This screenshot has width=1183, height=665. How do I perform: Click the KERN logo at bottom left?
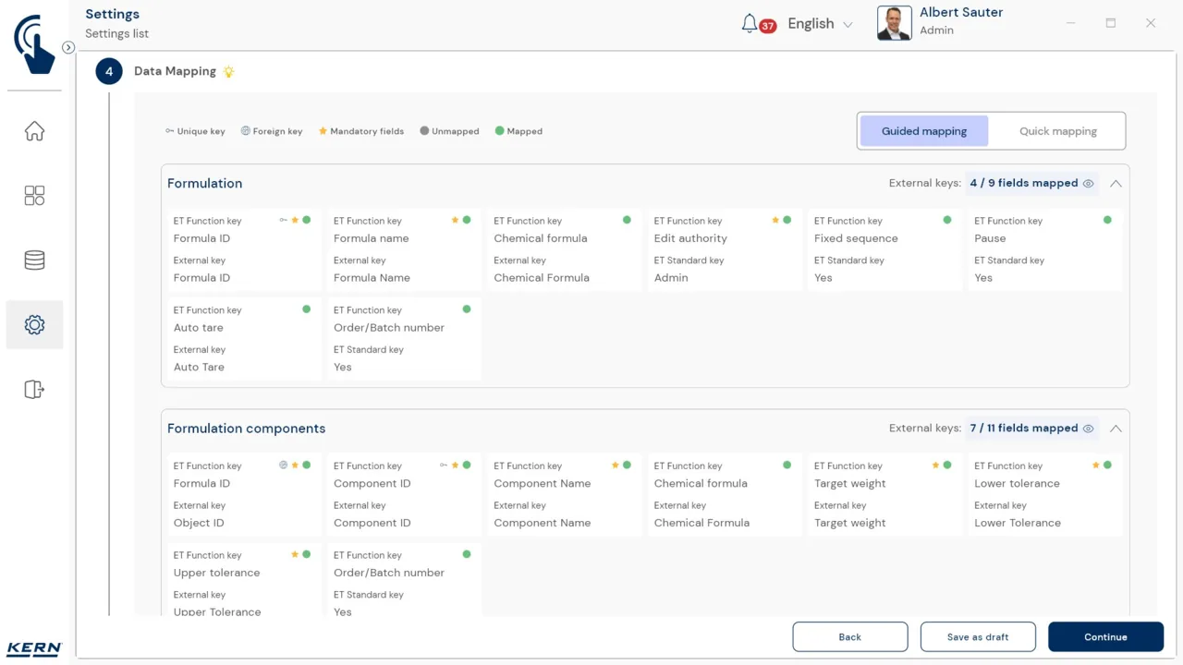coord(34,648)
